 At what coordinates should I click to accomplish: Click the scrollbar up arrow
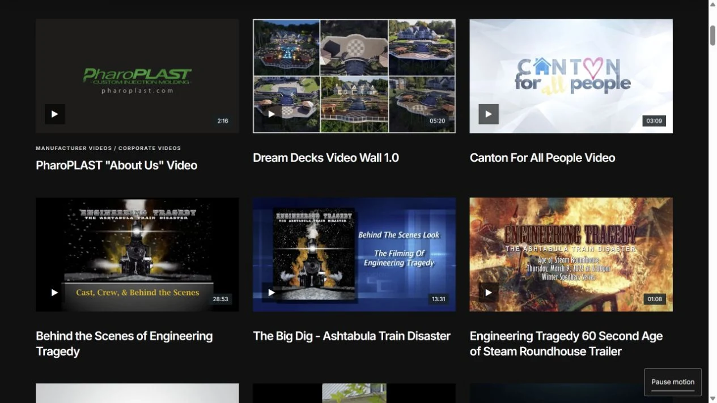tap(713, 4)
